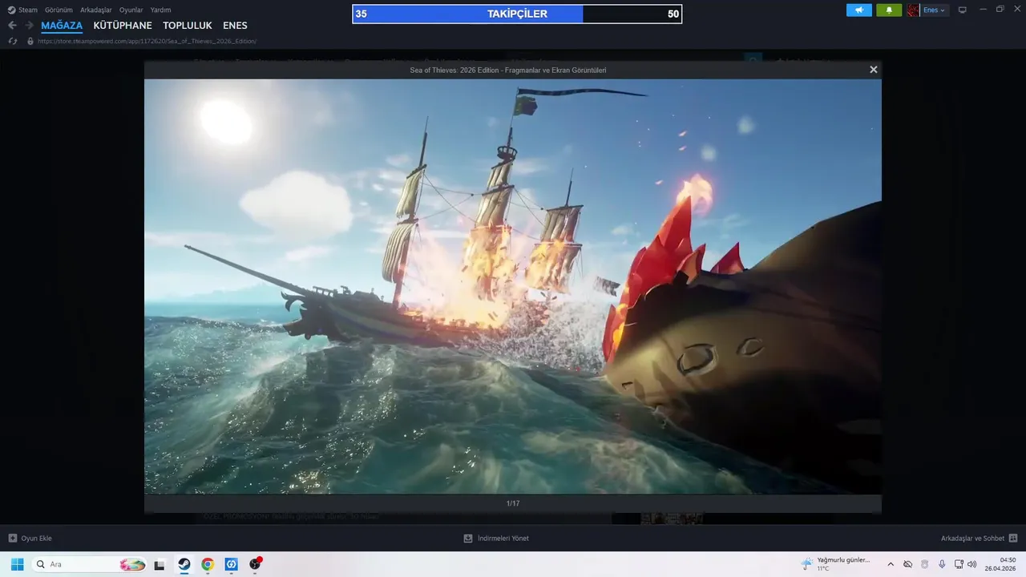Image resolution: width=1026 pixels, height=577 pixels.
Task: Click the blue app icon beside Chrome
Action: 231,564
